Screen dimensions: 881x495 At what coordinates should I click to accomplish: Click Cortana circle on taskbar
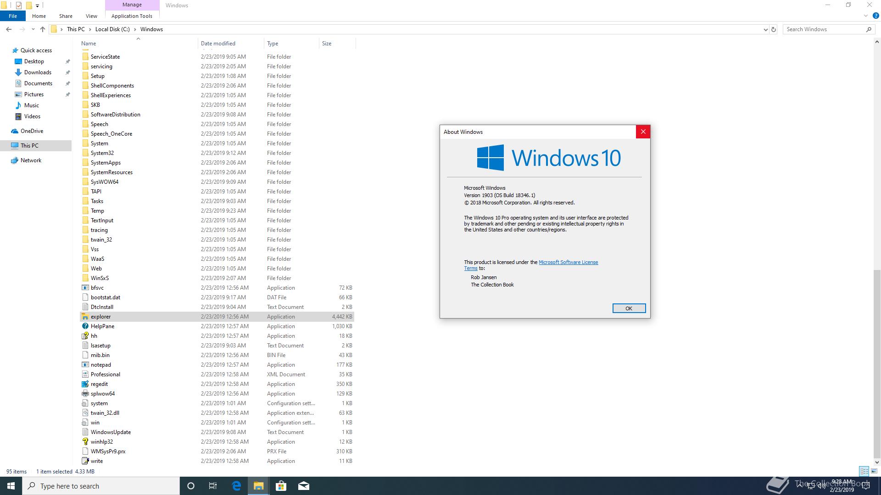191,486
